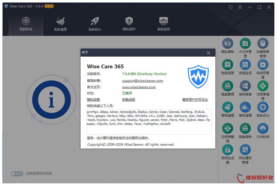The width and height of the screenshot is (277, 186).
Task: Click the 官方主页 label
Action: 94,87
